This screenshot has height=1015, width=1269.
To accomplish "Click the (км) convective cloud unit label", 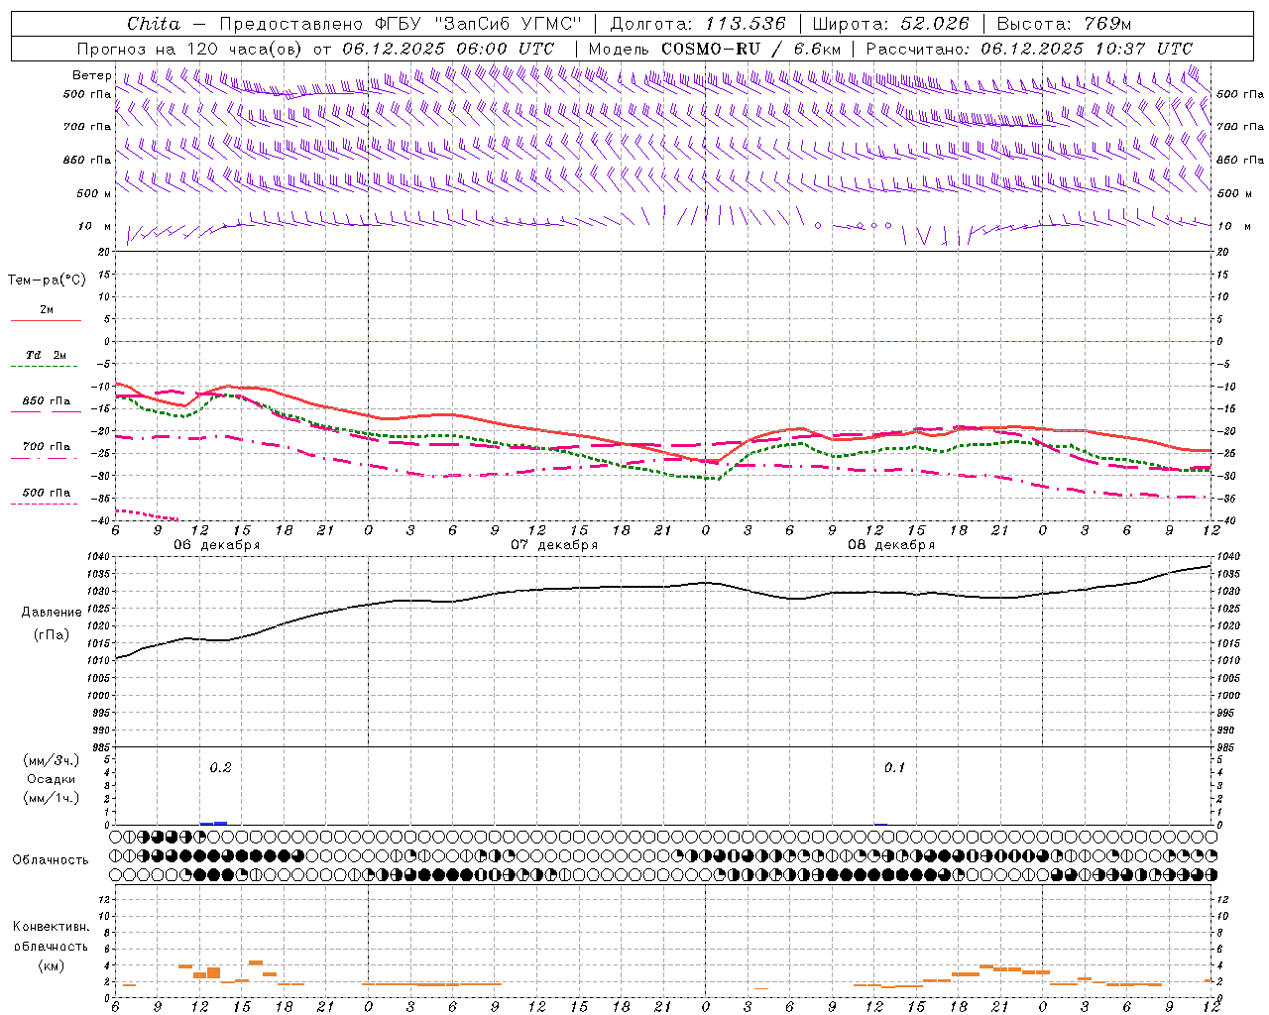I will 51,965.
